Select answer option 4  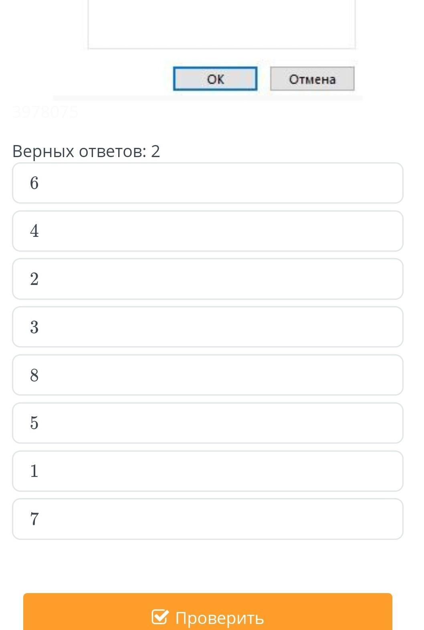pos(208,231)
